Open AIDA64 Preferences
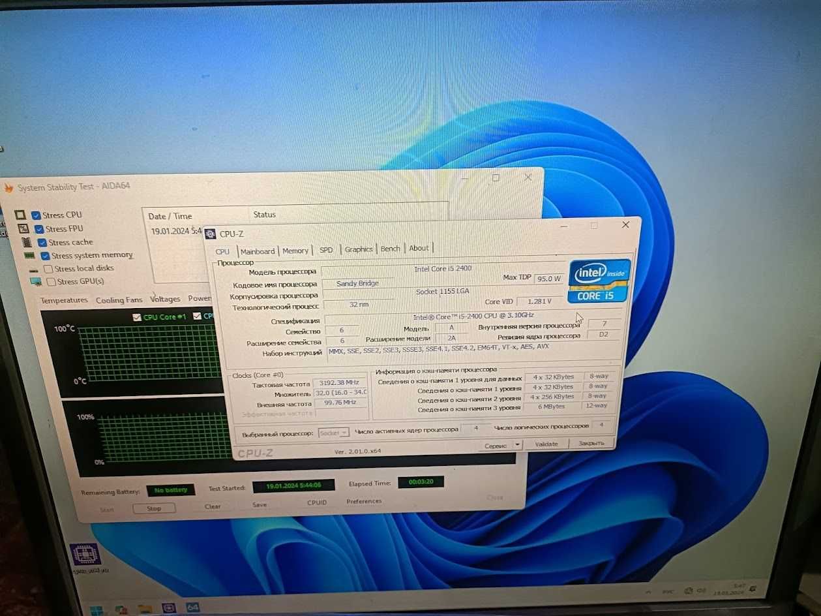 [x=364, y=501]
